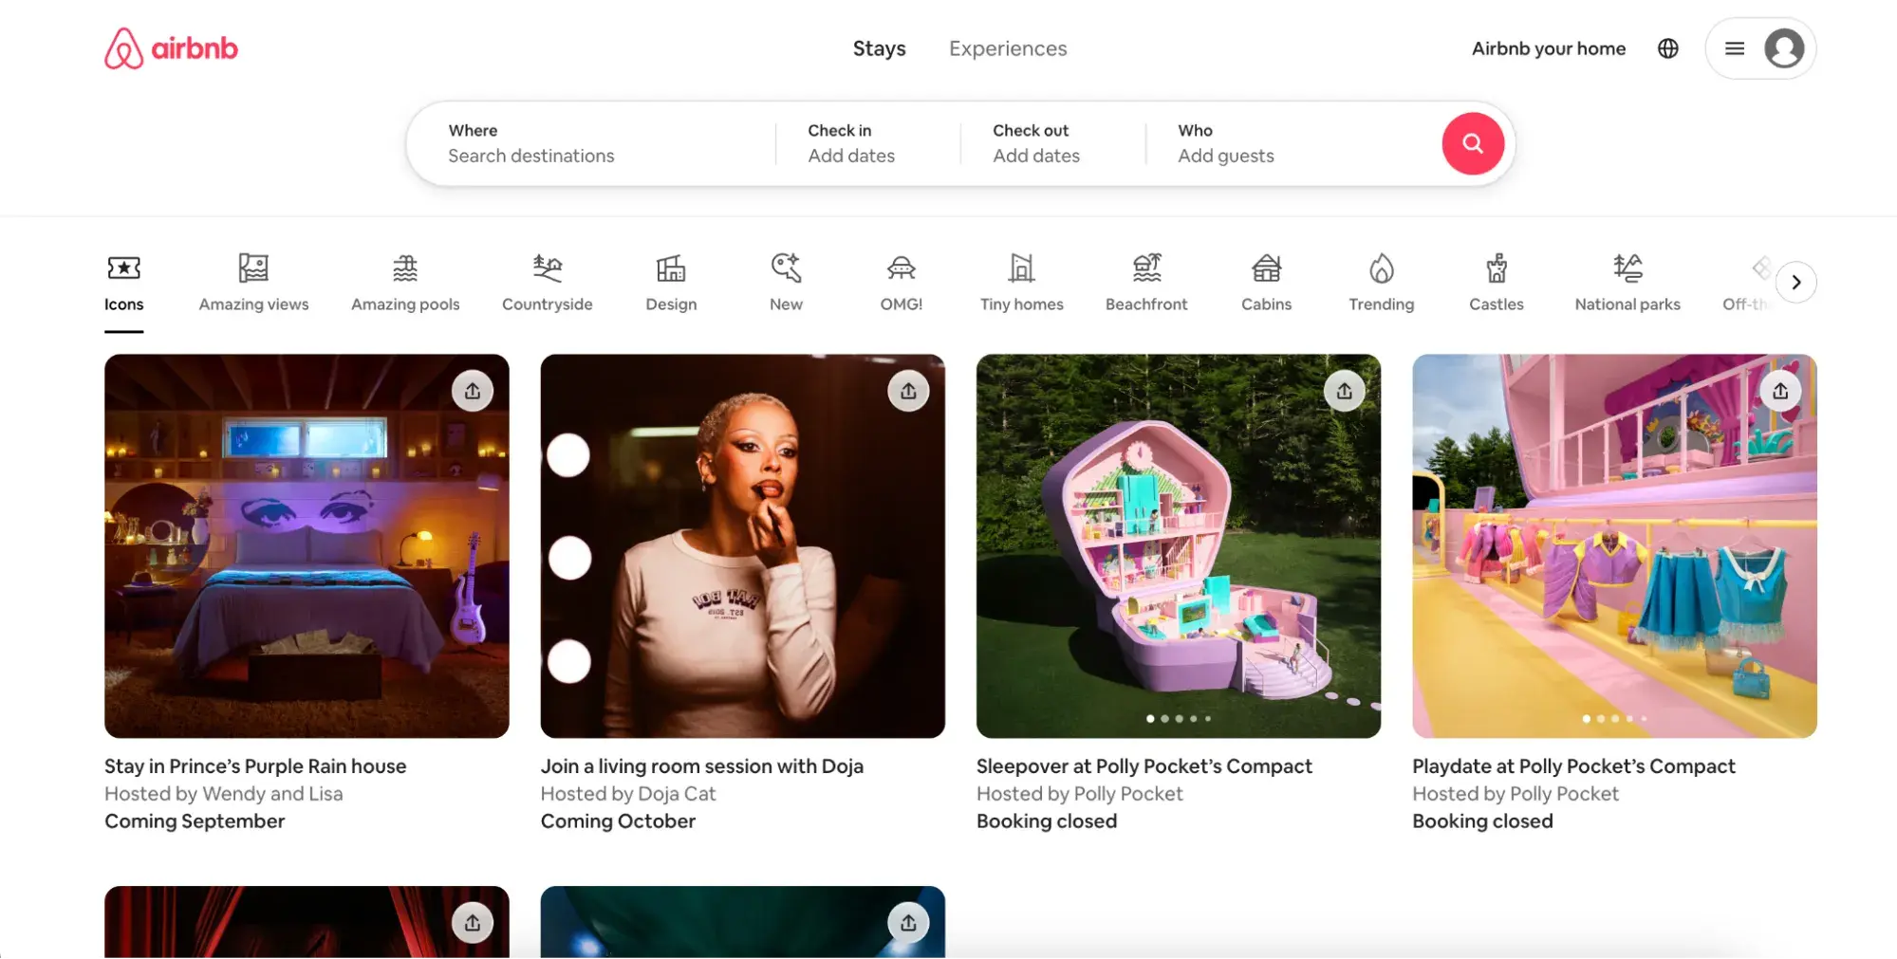The width and height of the screenshot is (1897, 959).
Task: Open the Who add guests selector
Action: pos(1291,143)
